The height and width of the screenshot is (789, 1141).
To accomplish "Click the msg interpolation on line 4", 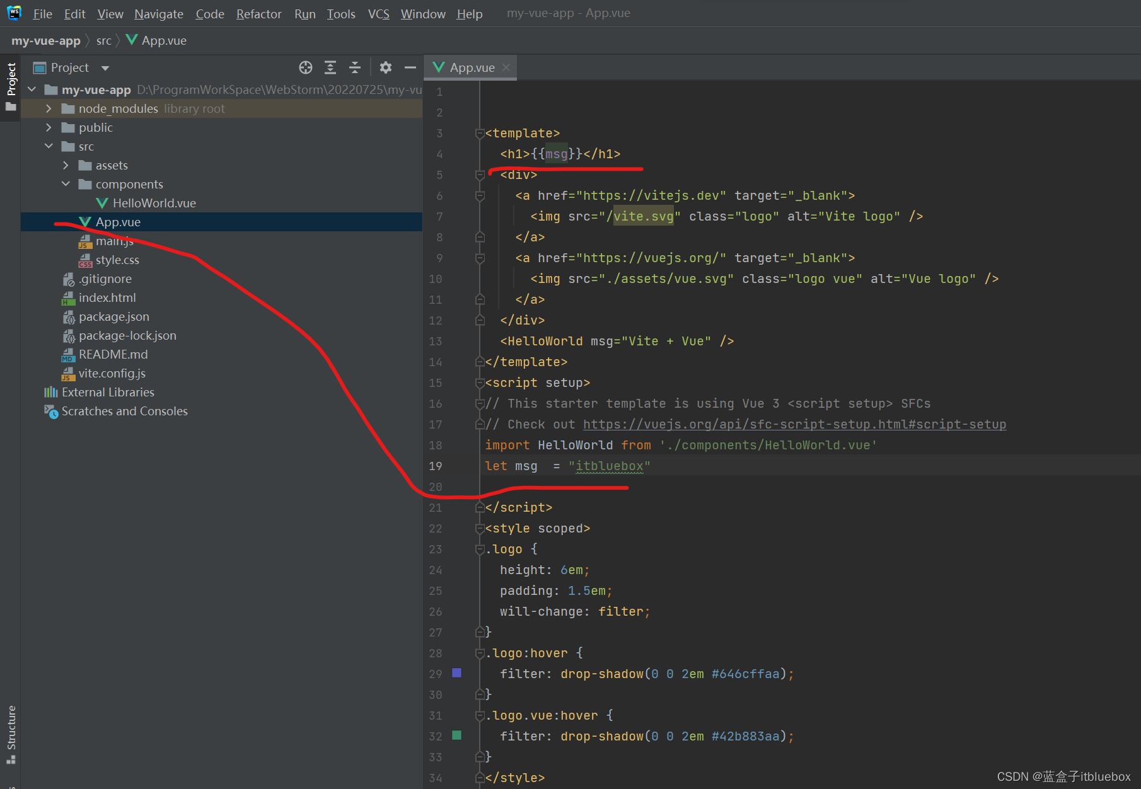I will 556,154.
